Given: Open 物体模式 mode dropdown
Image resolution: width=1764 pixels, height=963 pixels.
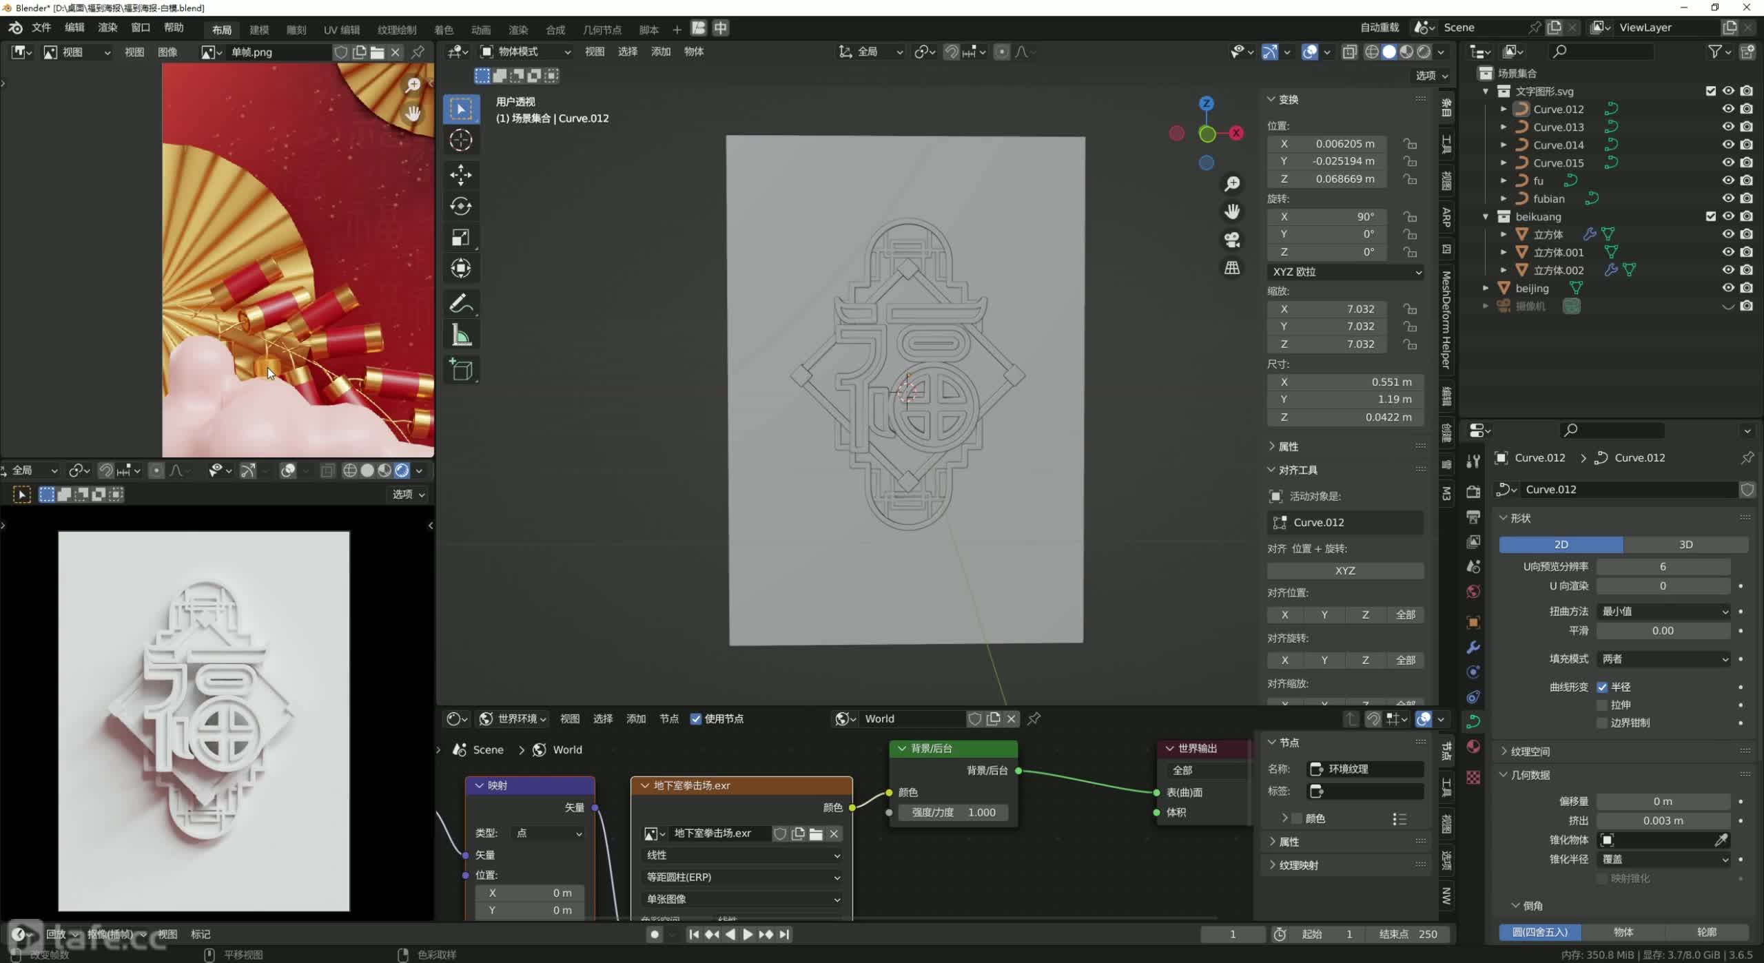Looking at the screenshot, I should [526, 52].
